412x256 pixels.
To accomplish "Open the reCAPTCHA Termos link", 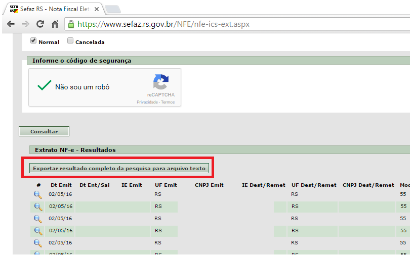I will pos(168,102).
